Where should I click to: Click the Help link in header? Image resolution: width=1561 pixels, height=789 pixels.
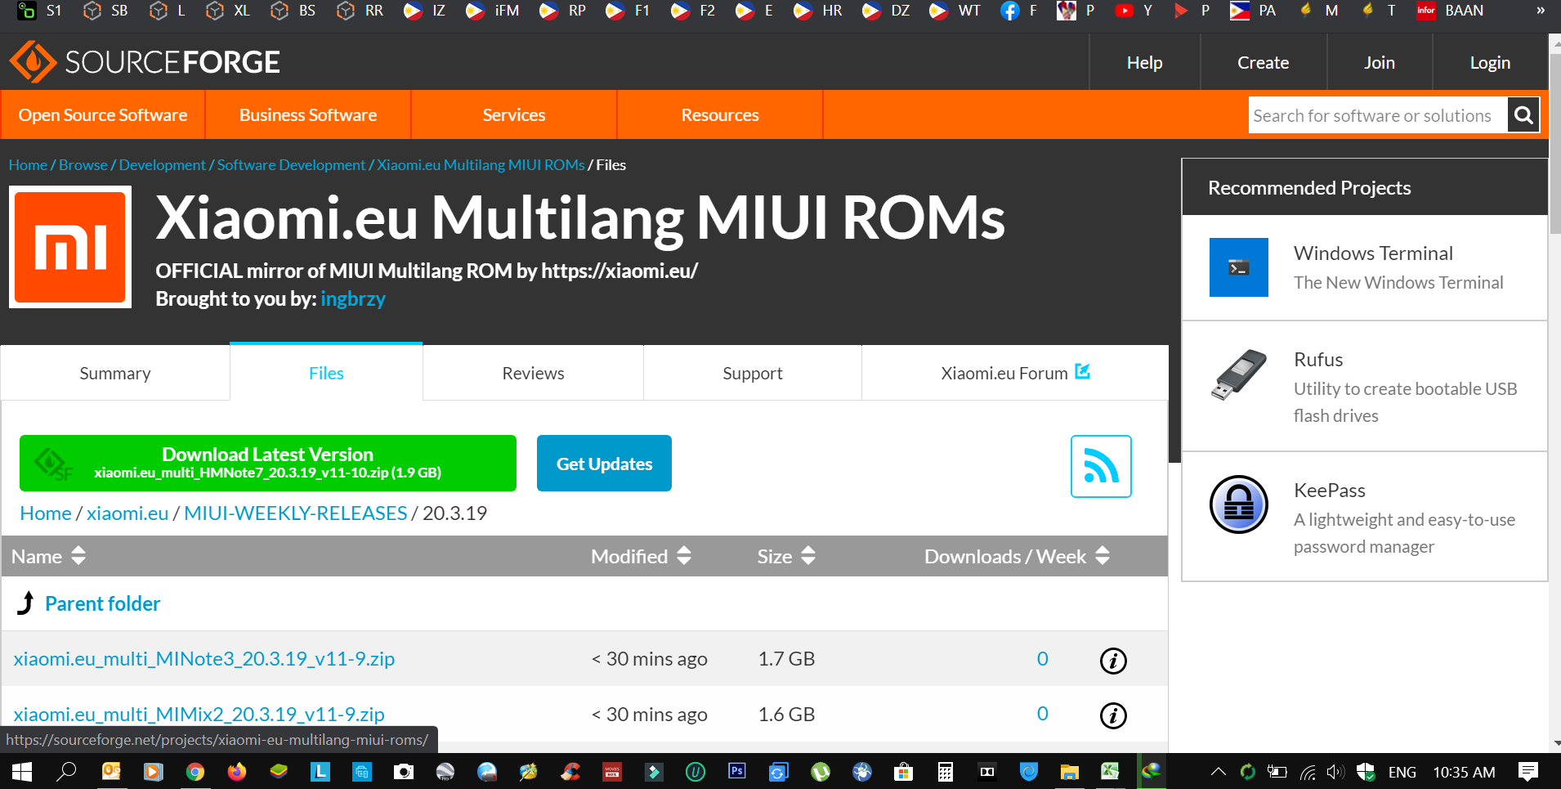click(1144, 62)
